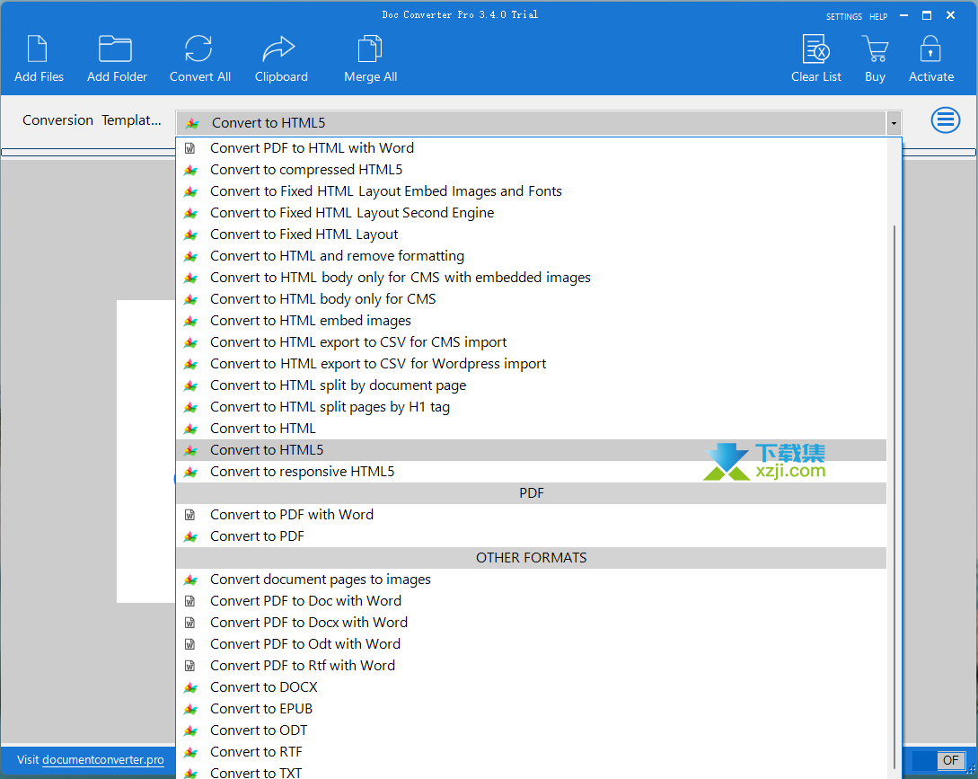Choose Convert PDF to Docx with Word
Viewport: 978px width, 779px height.
[x=531, y=623]
